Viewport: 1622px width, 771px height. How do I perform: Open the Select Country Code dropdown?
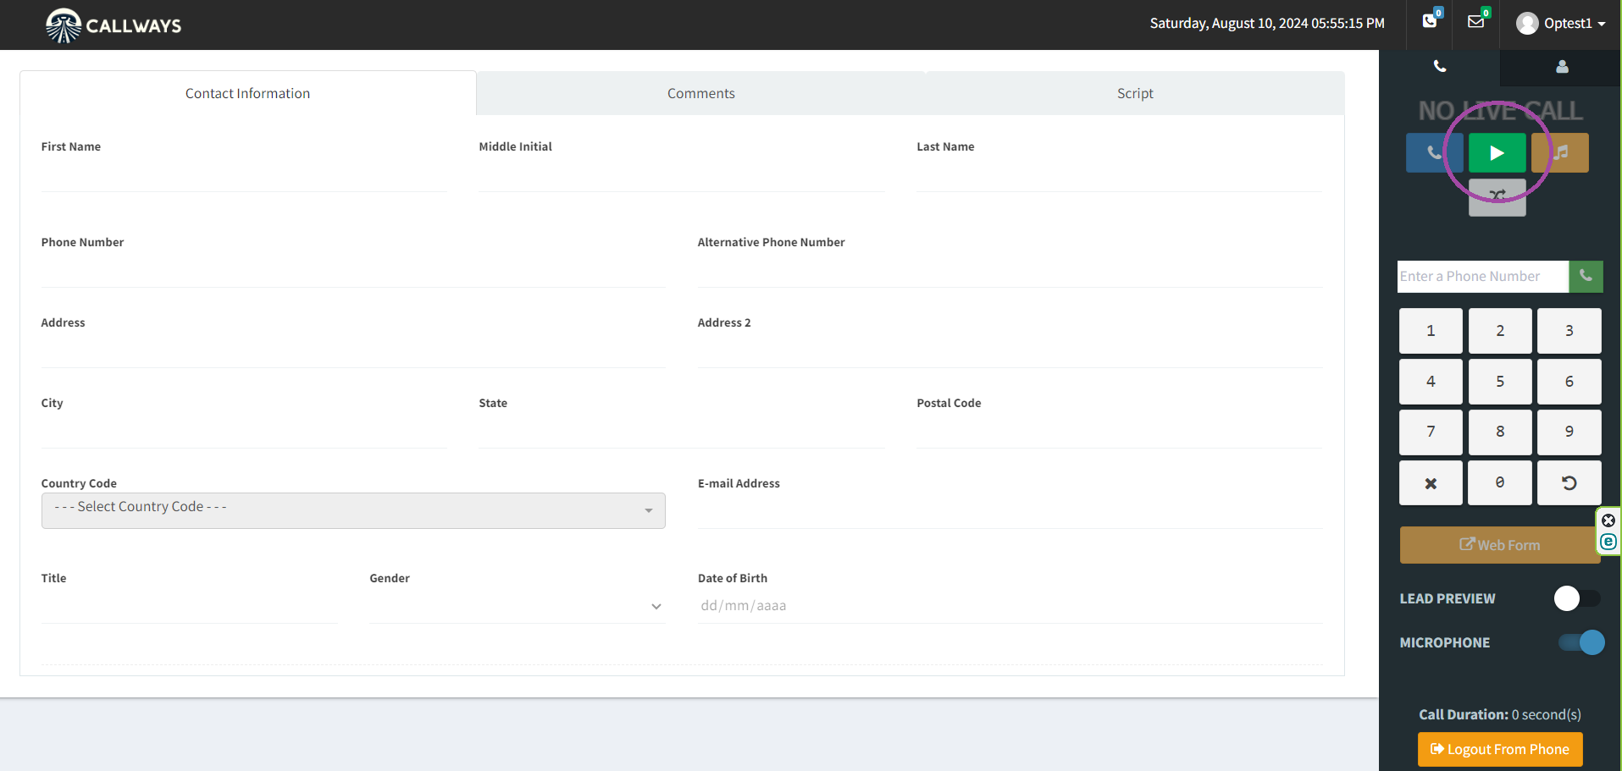(x=353, y=510)
